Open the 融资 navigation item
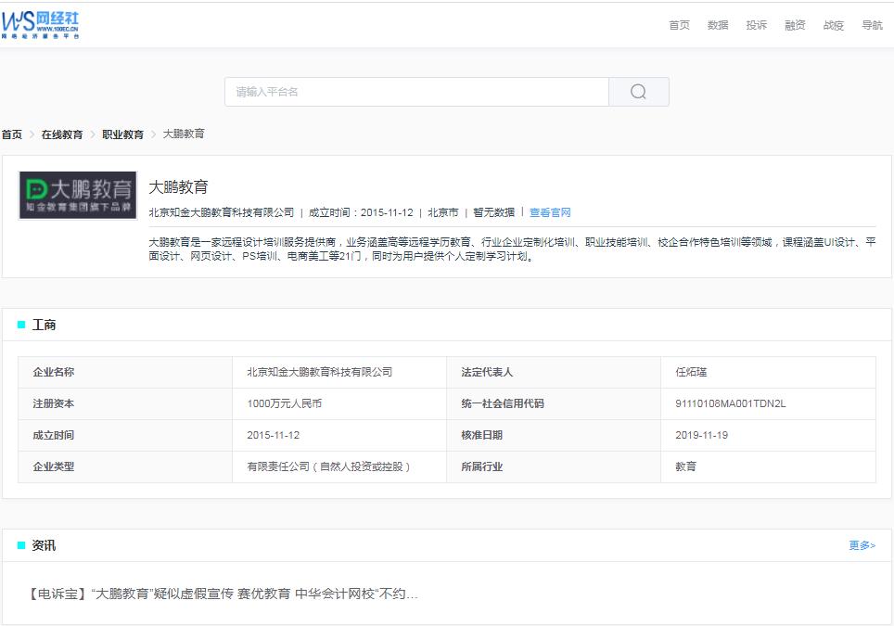The image size is (894, 626). (794, 25)
